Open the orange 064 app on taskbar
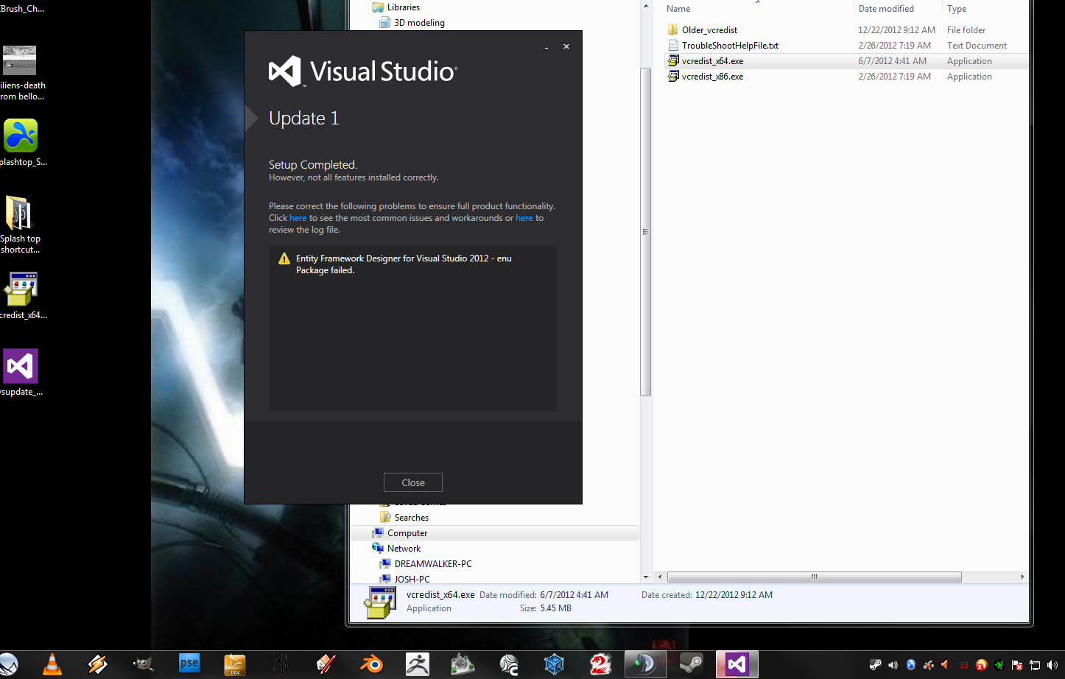 coord(235,664)
